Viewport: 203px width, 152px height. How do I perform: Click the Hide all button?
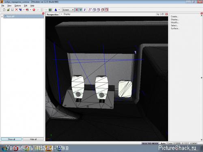pyautogui.click(x=33, y=139)
